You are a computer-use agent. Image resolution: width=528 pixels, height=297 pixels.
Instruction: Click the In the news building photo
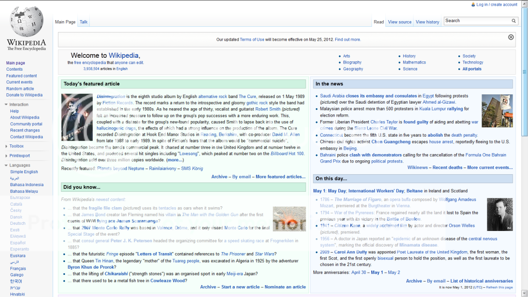pos(497,111)
